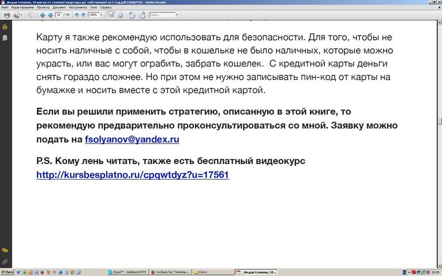This screenshot has height=276, width=442.
Task: Expand the Find box options dropdown arrow
Action: (176, 15)
